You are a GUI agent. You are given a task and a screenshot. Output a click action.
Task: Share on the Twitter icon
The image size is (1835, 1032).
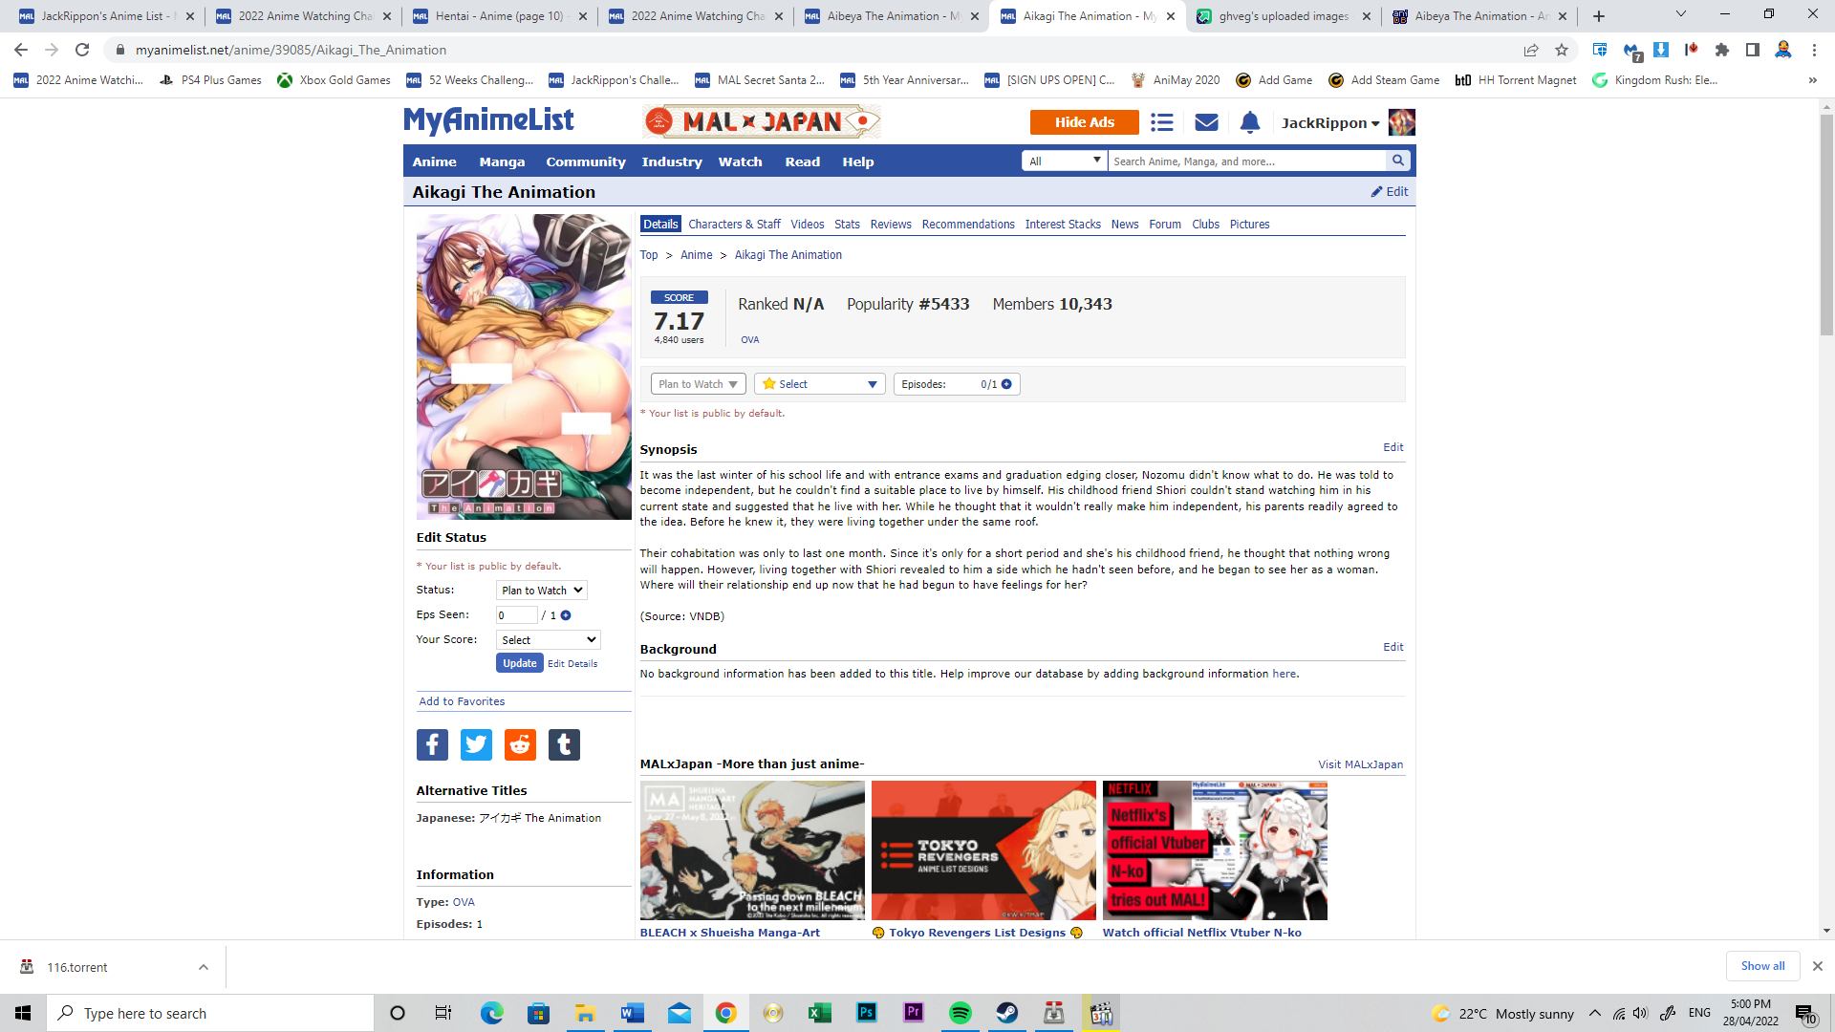click(x=476, y=744)
